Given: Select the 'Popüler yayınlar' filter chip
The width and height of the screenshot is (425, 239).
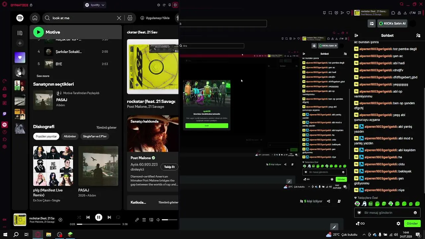Looking at the screenshot, I should (46, 136).
